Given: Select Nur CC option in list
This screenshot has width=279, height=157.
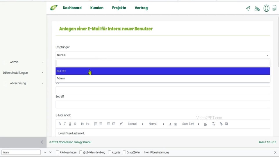Looking at the screenshot, I should pyautogui.click(x=163, y=71).
